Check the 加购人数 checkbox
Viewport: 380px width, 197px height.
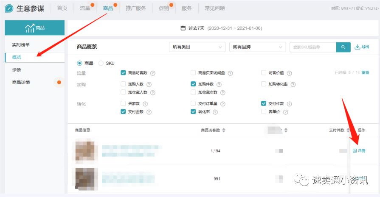click(123, 84)
